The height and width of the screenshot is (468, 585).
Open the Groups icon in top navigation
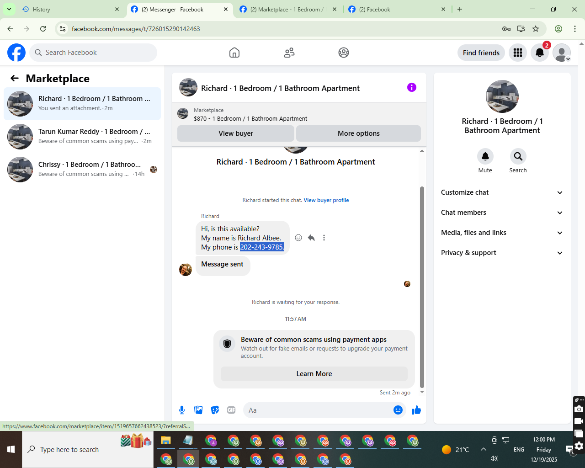[x=344, y=53]
